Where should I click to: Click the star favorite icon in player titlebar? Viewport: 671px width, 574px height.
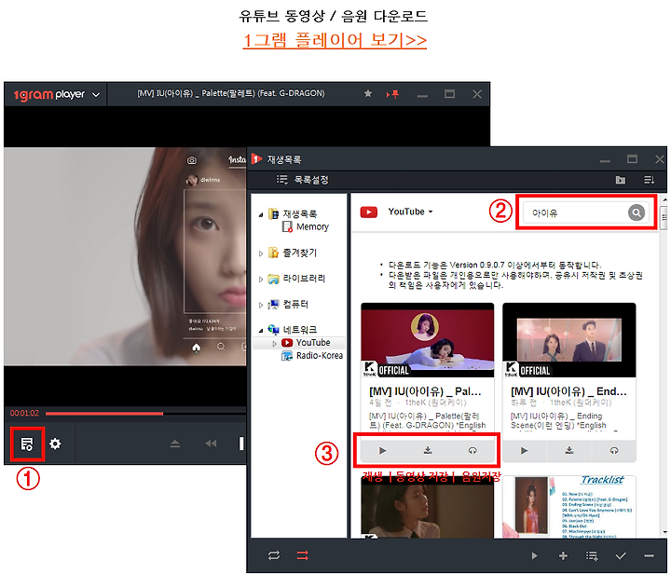coord(368,94)
